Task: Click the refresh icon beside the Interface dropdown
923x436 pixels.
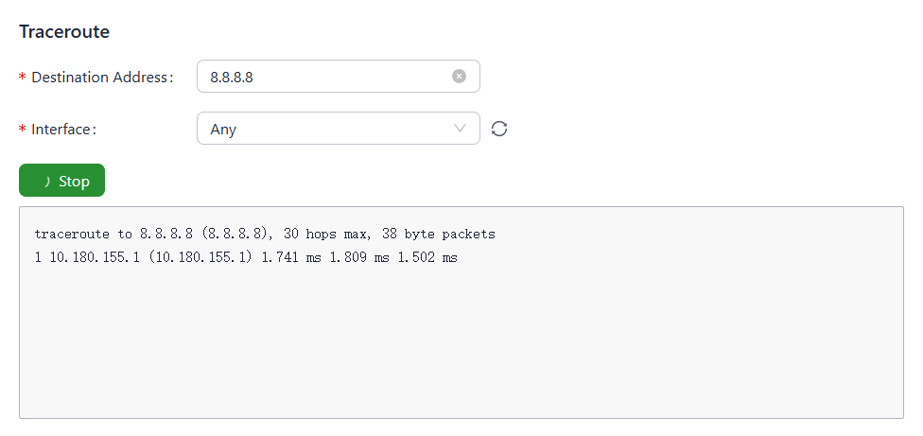Action: [x=499, y=129]
